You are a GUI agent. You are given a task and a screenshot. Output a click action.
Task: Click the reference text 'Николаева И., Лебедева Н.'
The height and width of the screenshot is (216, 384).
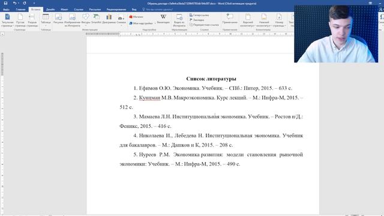tap(171, 136)
